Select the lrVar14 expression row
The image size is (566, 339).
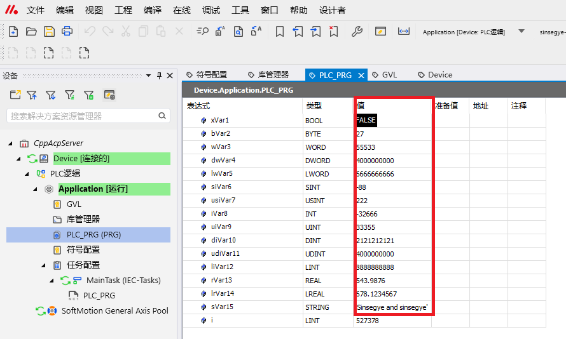[x=242, y=293]
